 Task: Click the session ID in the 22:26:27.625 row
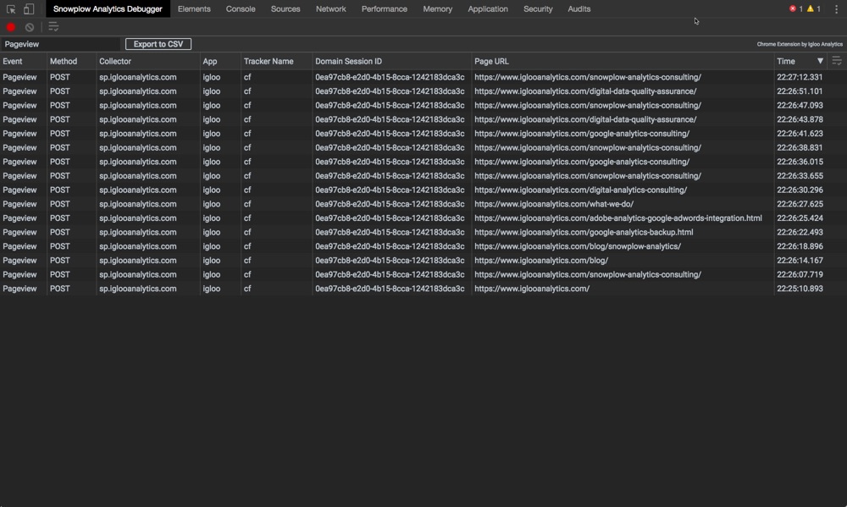[390, 204]
